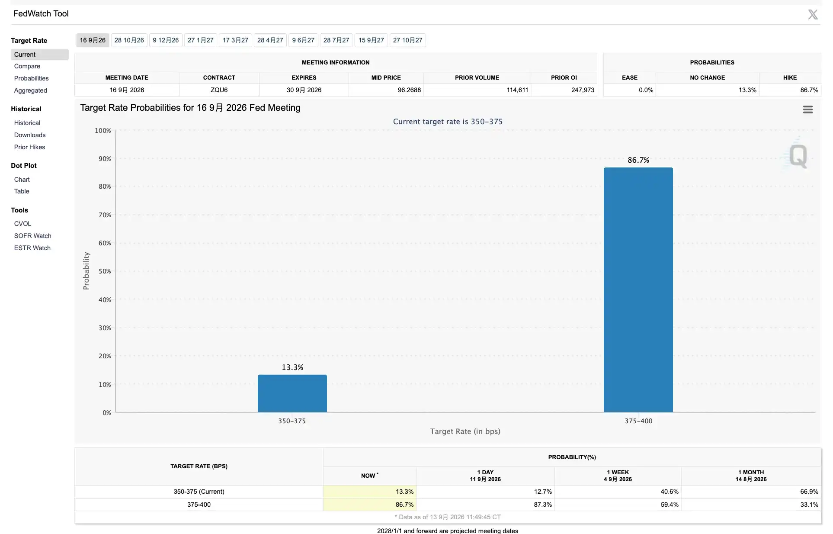The image size is (833, 534).
Task: Open Historical data link in sidebar
Action: [27, 123]
